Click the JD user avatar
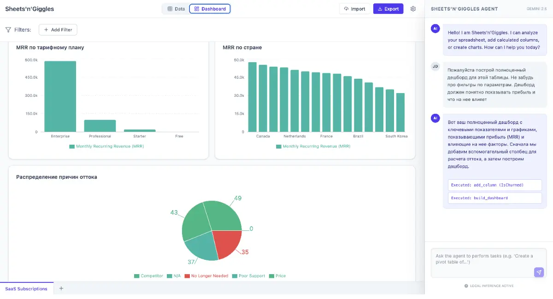The height and width of the screenshot is (299, 553). pyautogui.click(x=435, y=66)
